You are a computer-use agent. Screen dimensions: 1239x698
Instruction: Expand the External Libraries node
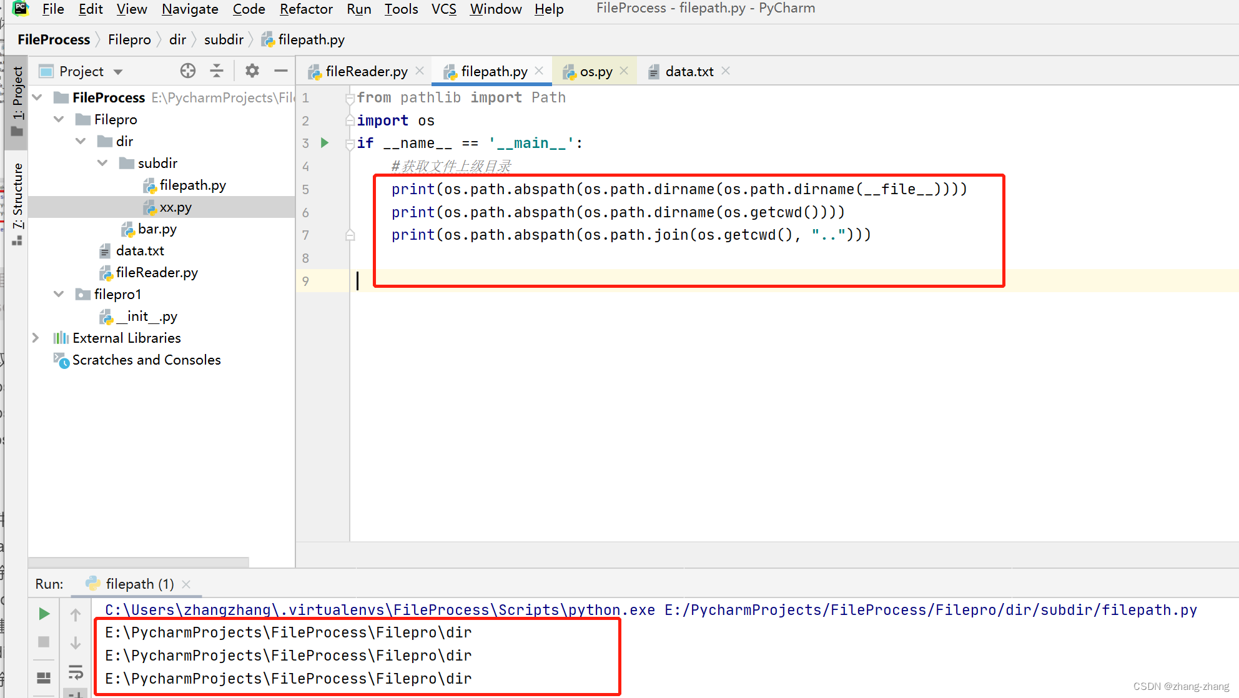click(36, 338)
